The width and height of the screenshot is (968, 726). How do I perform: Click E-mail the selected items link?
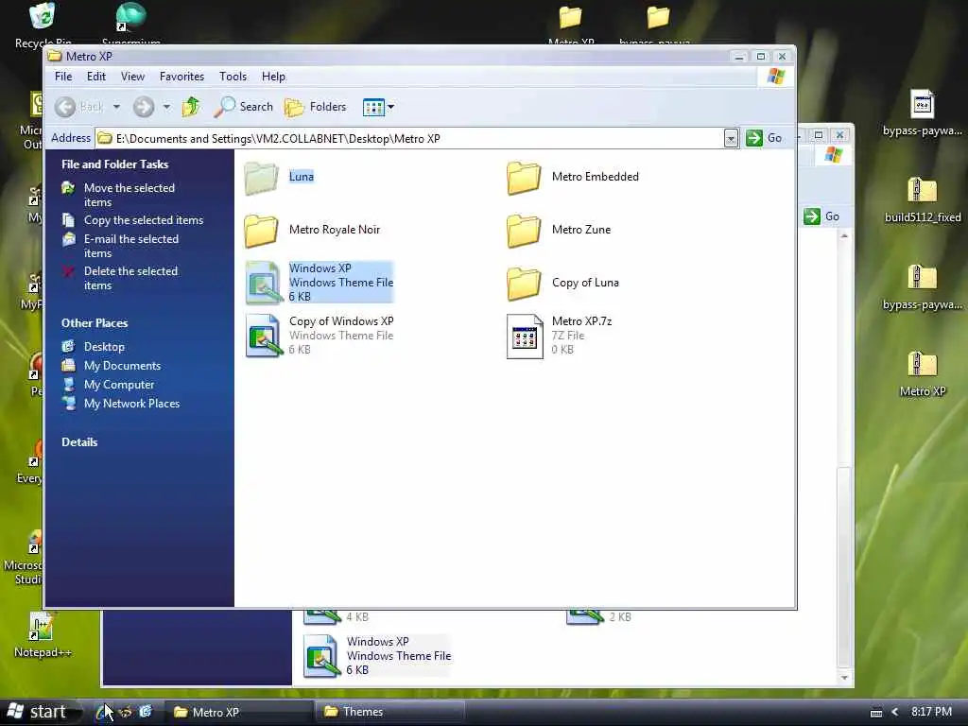coord(130,247)
